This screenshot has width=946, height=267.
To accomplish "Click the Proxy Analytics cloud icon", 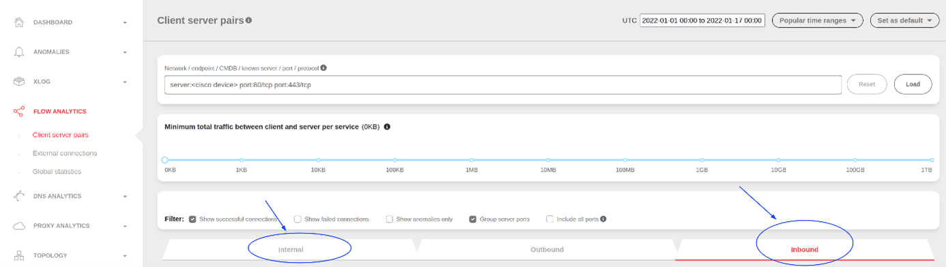I will pyautogui.click(x=19, y=225).
